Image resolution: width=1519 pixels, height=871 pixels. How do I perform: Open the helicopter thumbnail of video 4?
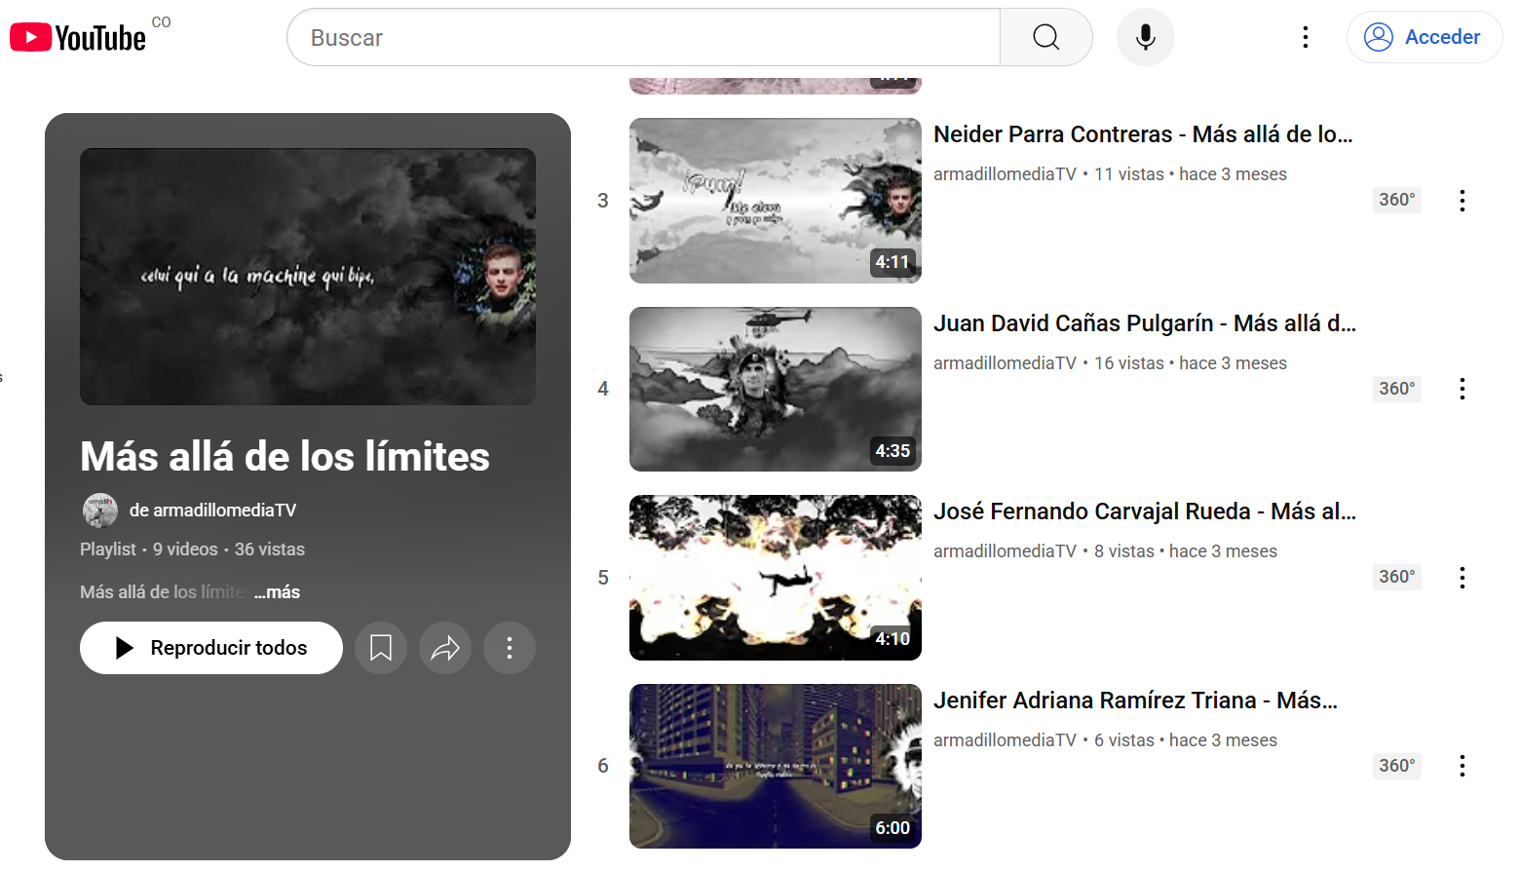coord(775,389)
